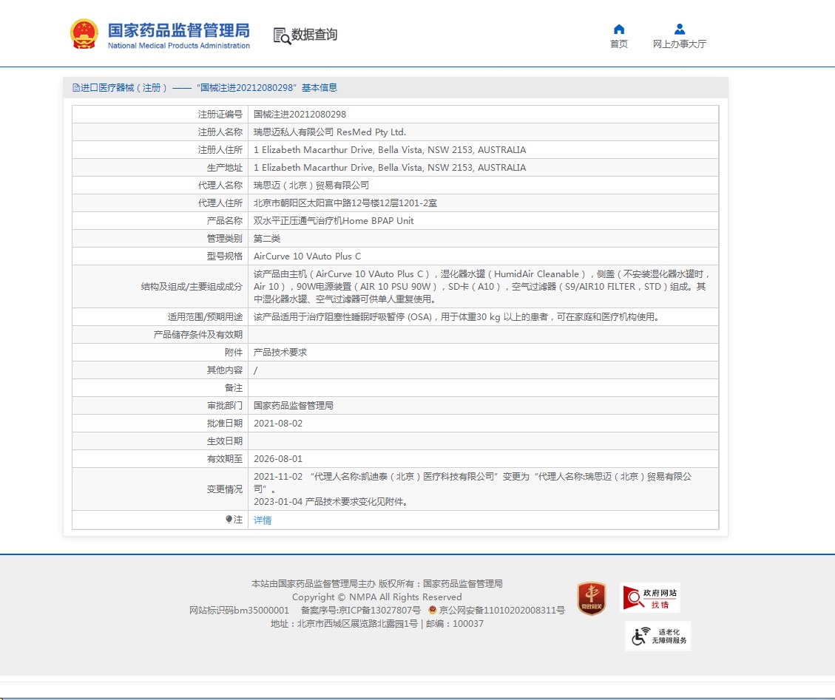The height and width of the screenshot is (700, 835).
Task: Select approval date 2021-08-02
Action: [278, 424]
